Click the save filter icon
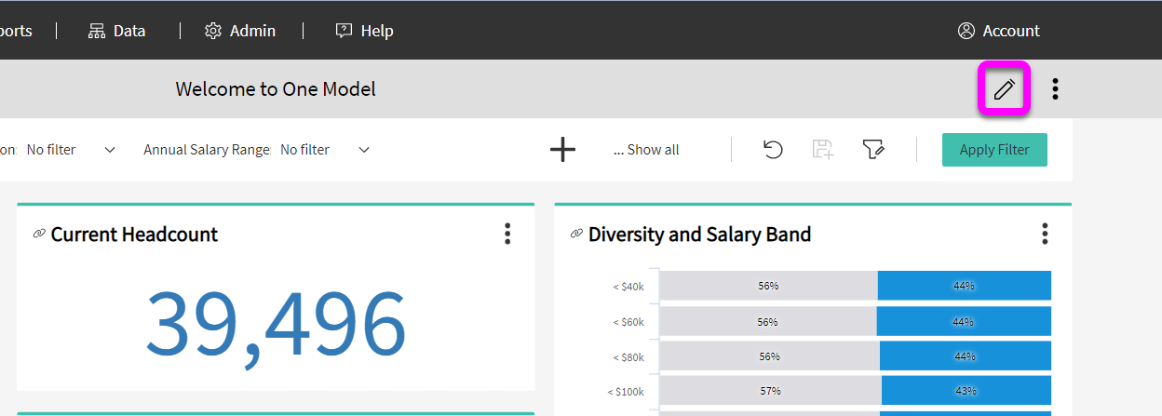This screenshot has width=1162, height=416. click(823, 150)
